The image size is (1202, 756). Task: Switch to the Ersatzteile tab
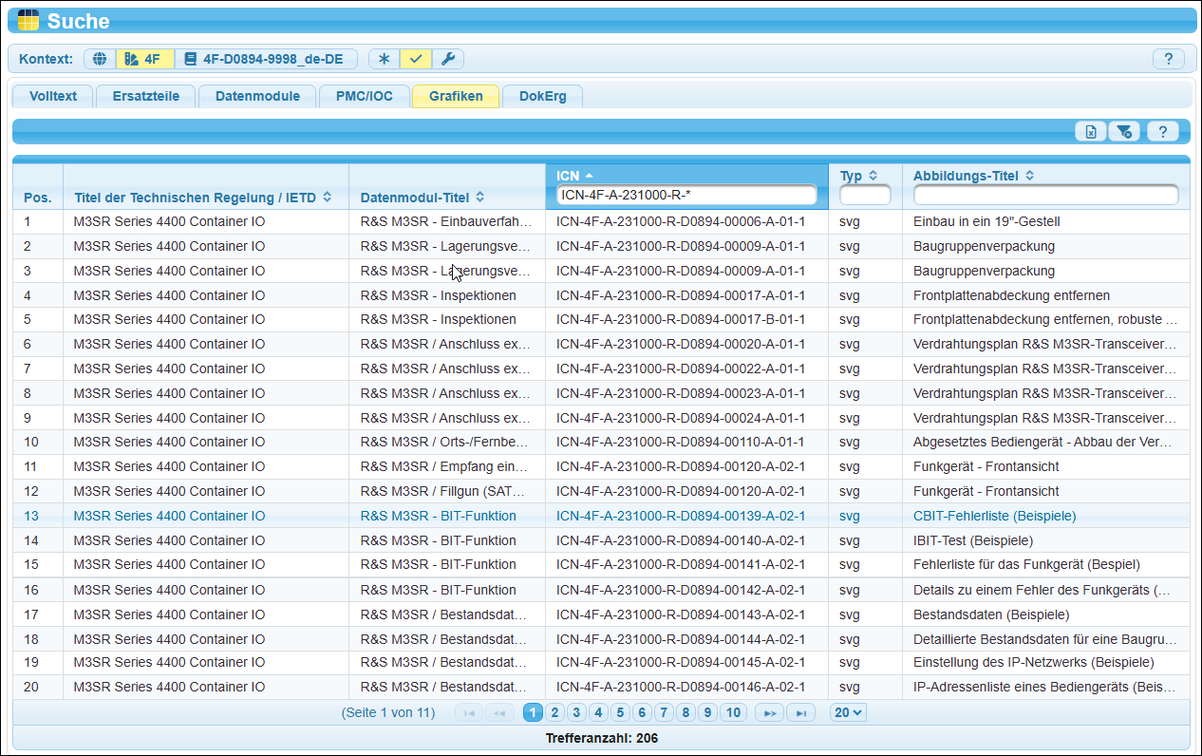coord(146,96)
